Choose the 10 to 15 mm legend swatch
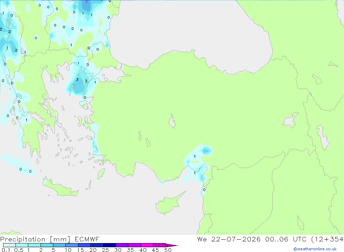 (x=72, y=245)
